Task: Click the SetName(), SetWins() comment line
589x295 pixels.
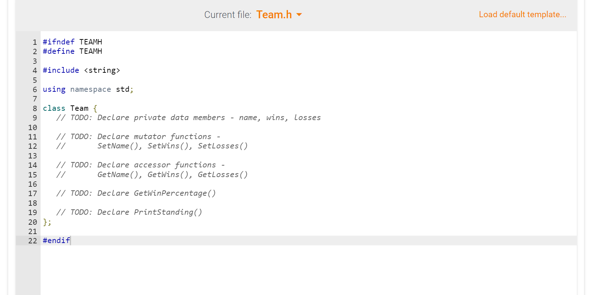Action: (152, 146)
